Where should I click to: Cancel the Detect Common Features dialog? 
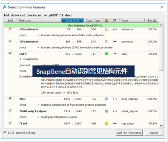point(154,133)
